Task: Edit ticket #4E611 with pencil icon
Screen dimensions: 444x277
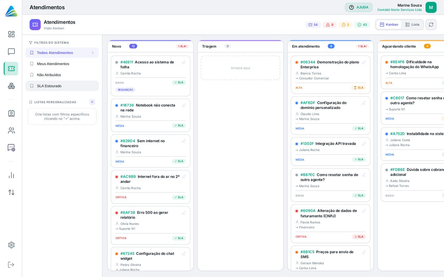Action: click(x=184, y=62)
